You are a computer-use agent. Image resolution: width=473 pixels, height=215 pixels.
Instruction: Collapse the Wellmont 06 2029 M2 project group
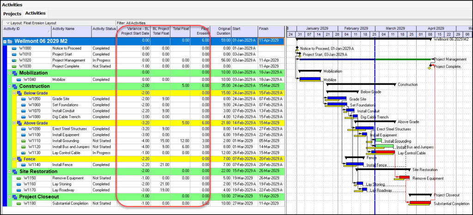pos(5,41)
